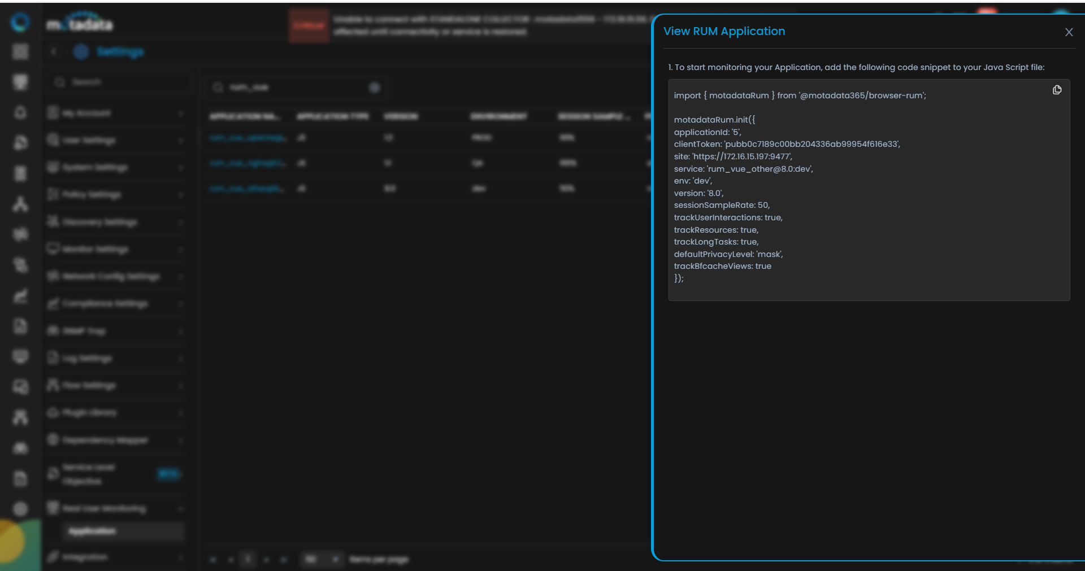Close the View RUM Application panel
The image size is (1085, 571).
[x=1069, y=32]
